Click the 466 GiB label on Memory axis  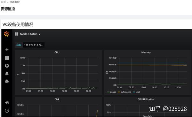tap(113, 72)
